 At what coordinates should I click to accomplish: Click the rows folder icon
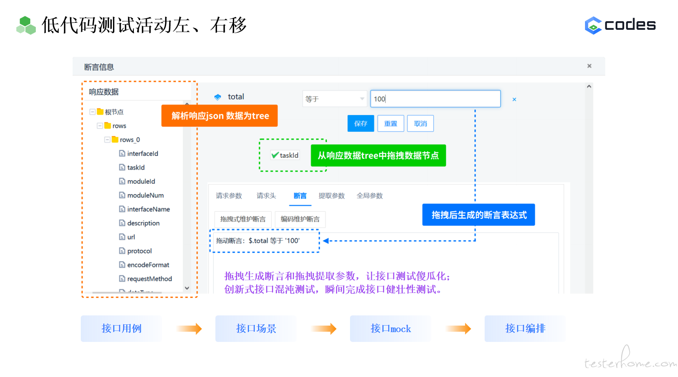(x=108, y=126)
